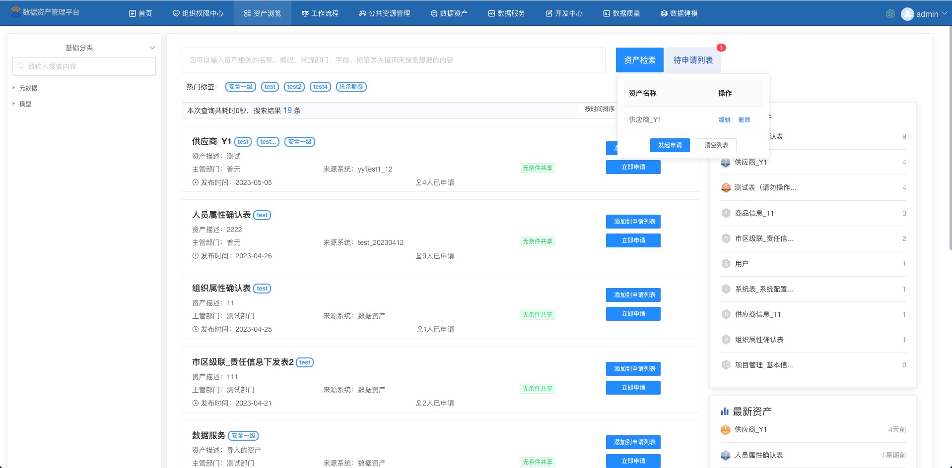Click 立即申请 for 人员属性确认表

[633, 240]
